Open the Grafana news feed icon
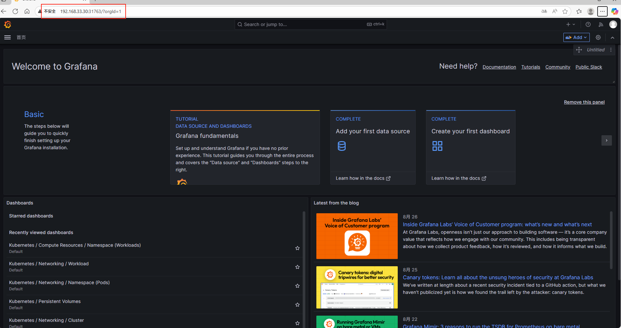This screenshot has width=621, height=328. point(601,24)
